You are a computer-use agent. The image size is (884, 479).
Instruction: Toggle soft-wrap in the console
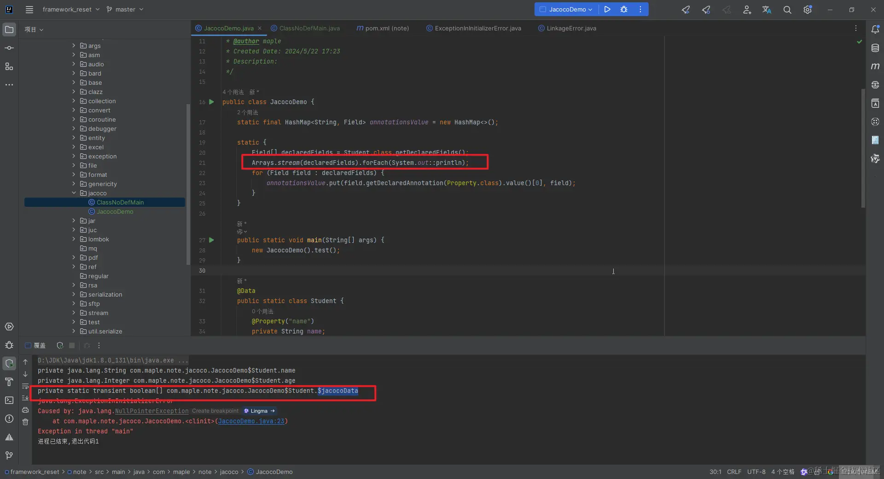coord(25,386)
